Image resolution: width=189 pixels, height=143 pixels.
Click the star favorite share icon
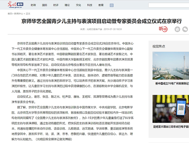(x=177, y=29)
